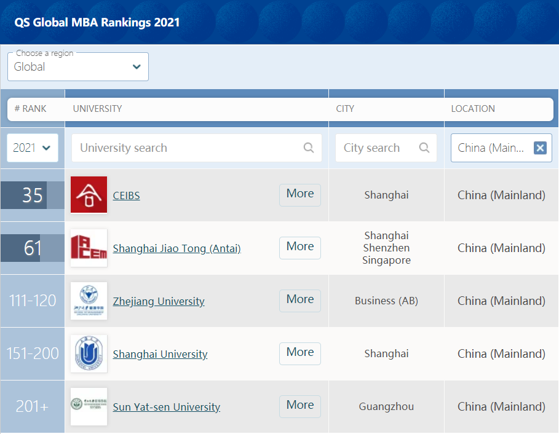Click the Sun Yat-sen University logo
559x434 pixels.
click(89, 406)
